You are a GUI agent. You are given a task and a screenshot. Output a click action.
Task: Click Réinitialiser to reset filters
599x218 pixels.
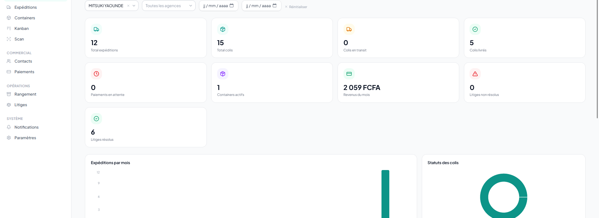point(296,7)
